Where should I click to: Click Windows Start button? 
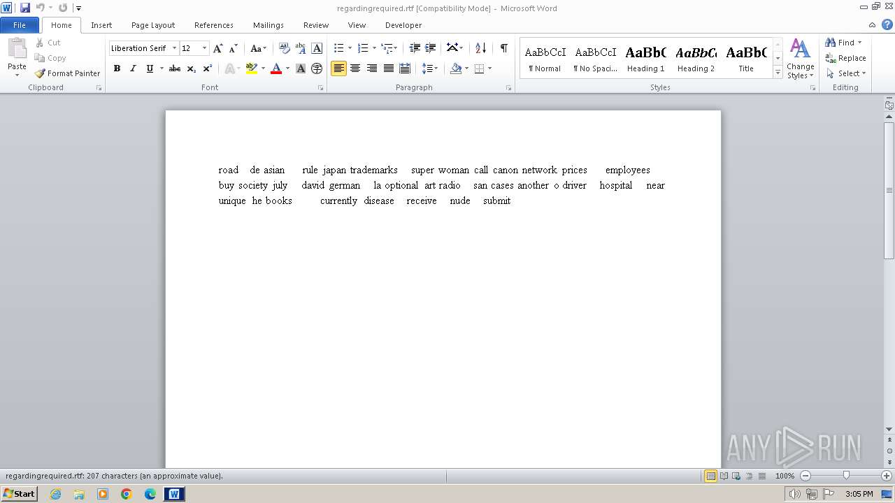(19, 494)
